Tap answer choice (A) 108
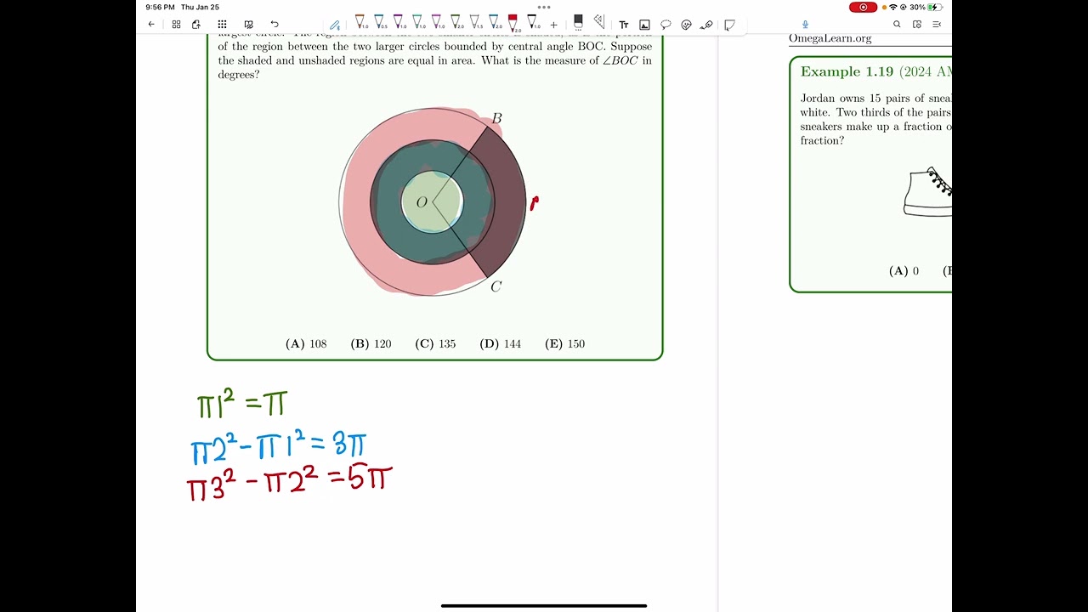 coord(306,343)
